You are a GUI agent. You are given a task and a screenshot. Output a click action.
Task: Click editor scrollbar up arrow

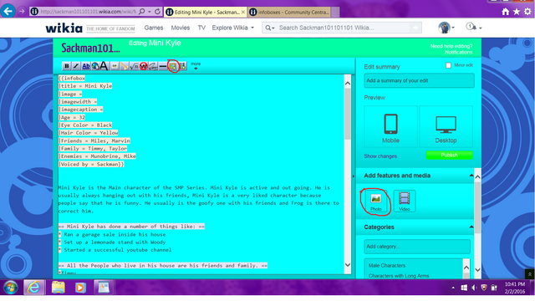(x=348, y=83)
